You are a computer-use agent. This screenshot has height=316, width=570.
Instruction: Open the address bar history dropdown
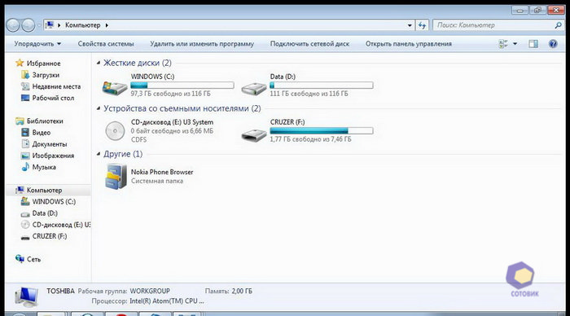410,25
